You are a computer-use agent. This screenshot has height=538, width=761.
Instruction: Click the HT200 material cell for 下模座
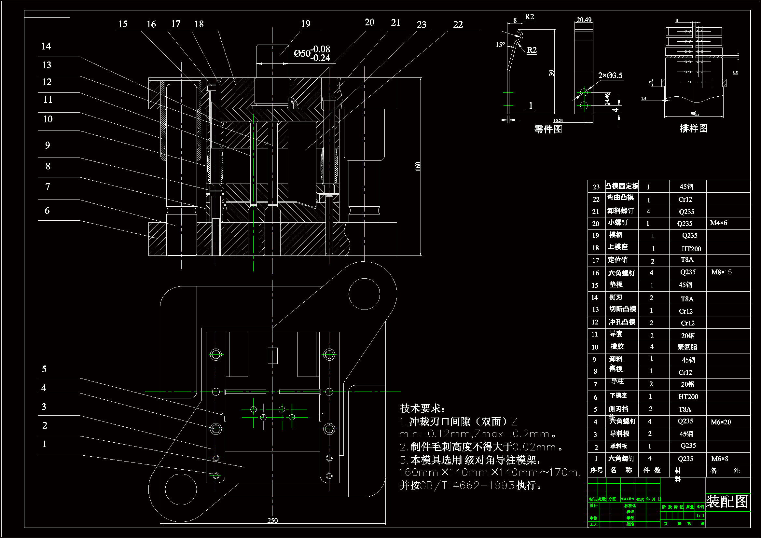(688, 396)
